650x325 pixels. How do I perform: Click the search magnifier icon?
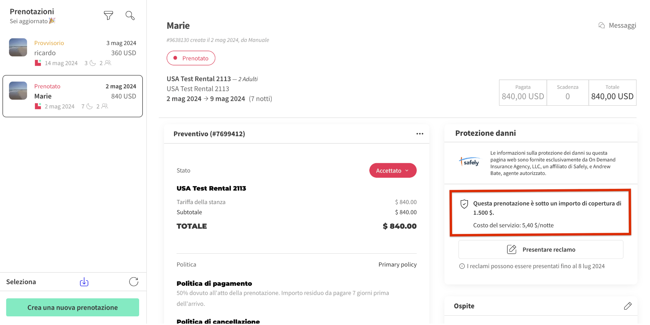click(130, 15)
